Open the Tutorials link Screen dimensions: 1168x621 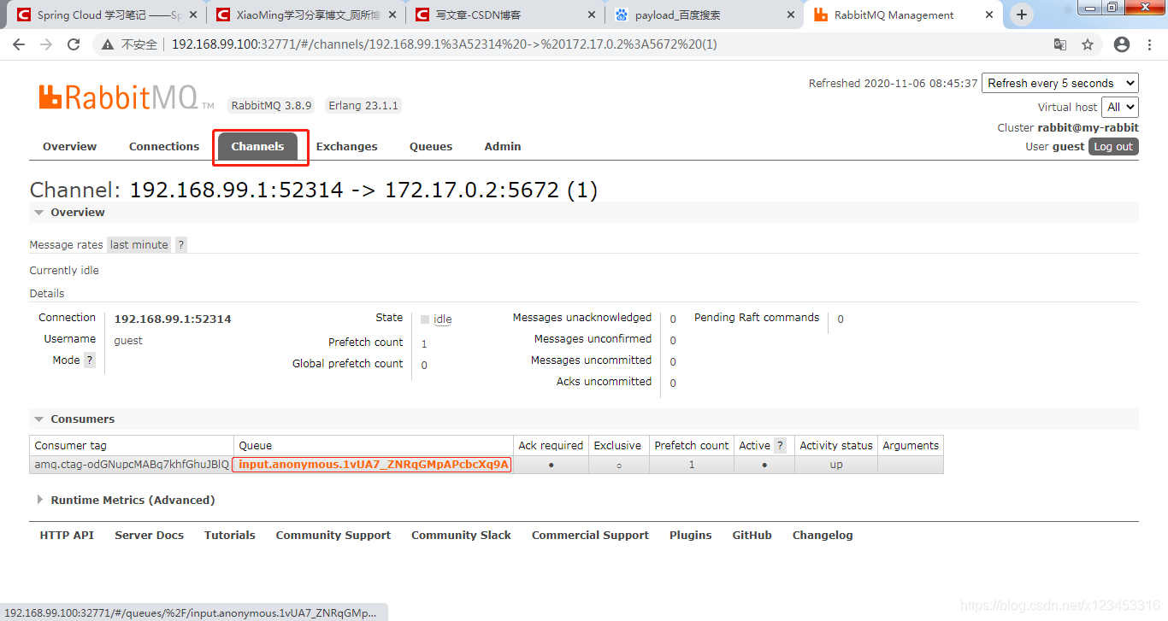pos(229,535)
